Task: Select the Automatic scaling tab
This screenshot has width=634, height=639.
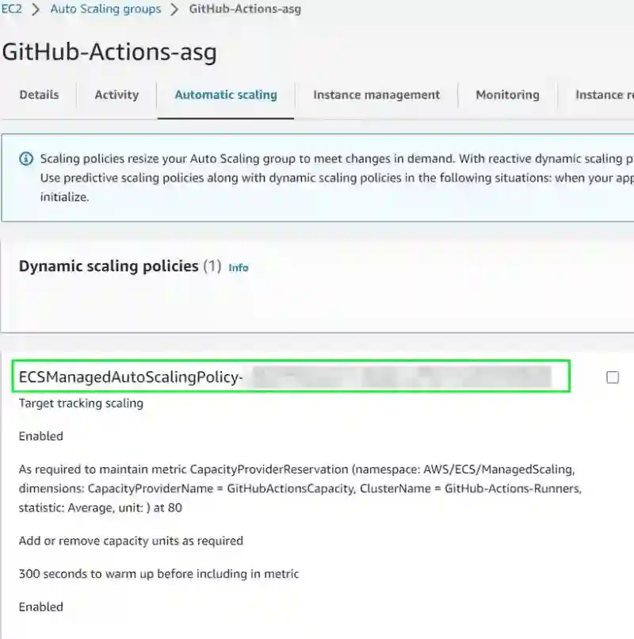Action: point(226,94)
